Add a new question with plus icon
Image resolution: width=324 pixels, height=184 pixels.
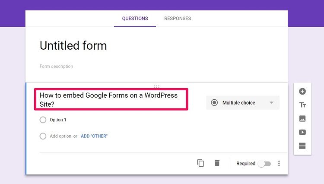(302, 91)
